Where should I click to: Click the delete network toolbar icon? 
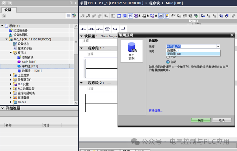pyautogui.click(x=88, y=16)
